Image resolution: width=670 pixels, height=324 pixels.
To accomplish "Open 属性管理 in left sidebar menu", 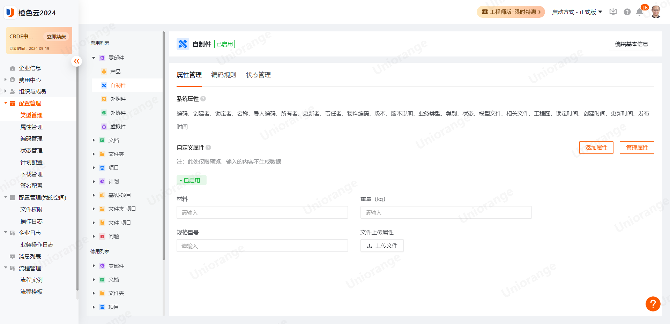I will [x=31, y=127].
